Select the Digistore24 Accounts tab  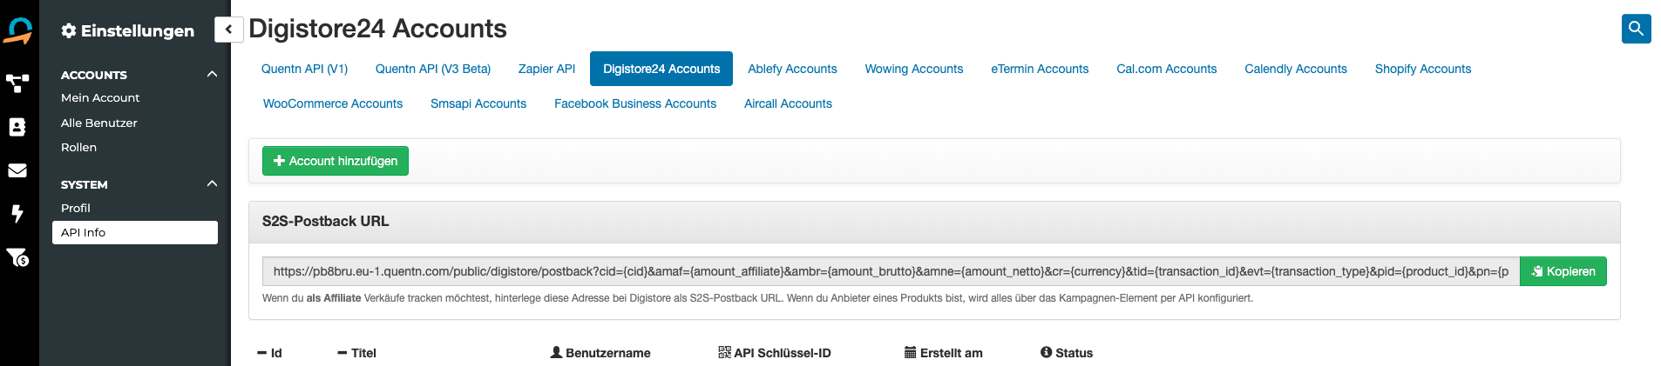tap(661, 69)
